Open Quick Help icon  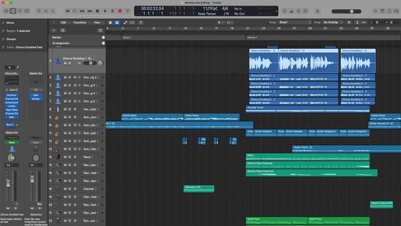tap(20, 11)
